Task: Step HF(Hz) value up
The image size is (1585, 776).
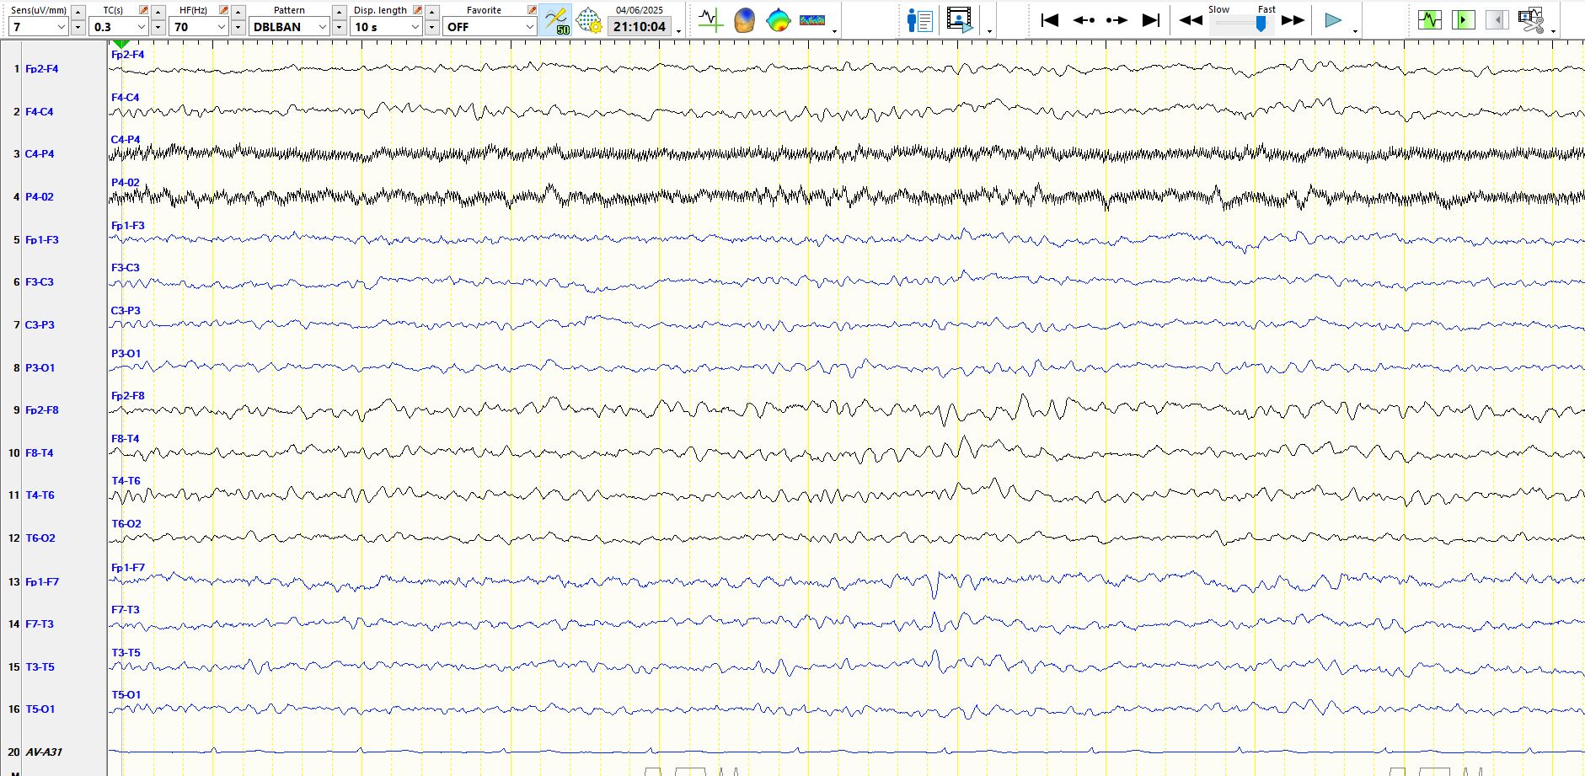Action: click(238, 12)
